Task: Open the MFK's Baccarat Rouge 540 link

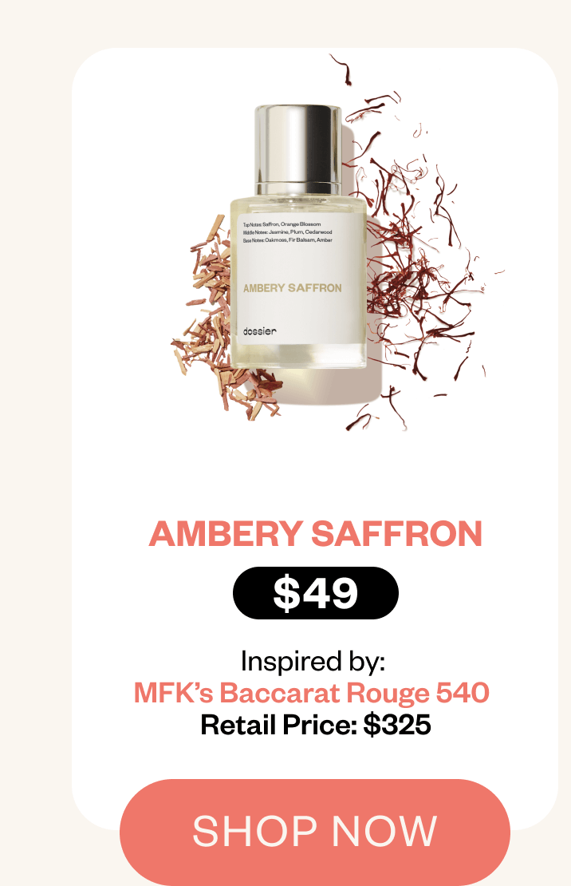Action: [311, 693]
